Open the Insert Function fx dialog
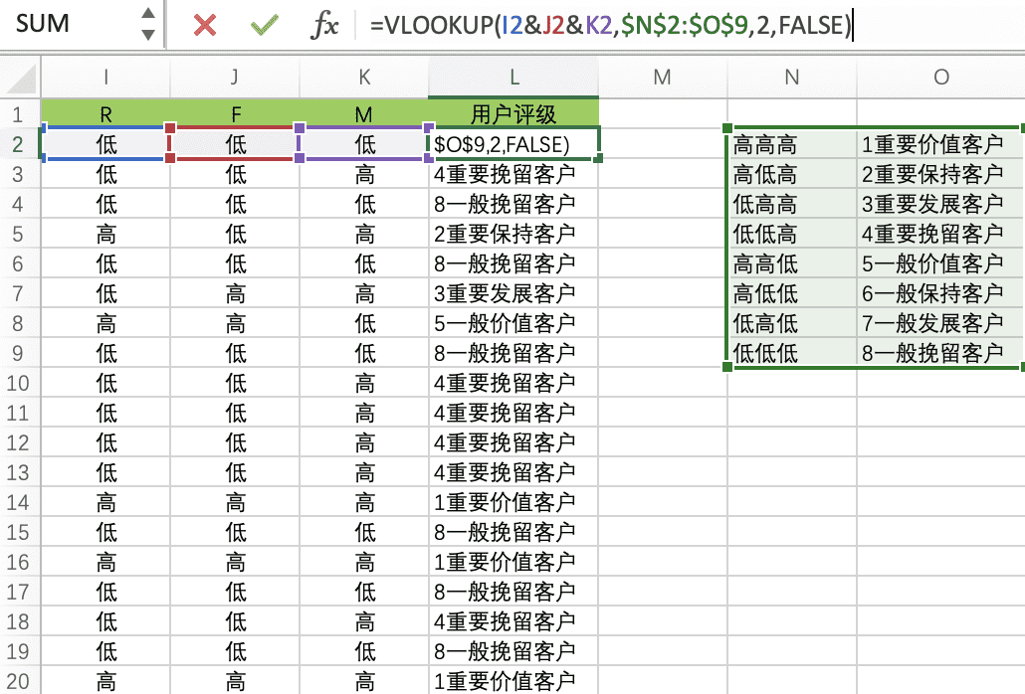 click(324, 26)
